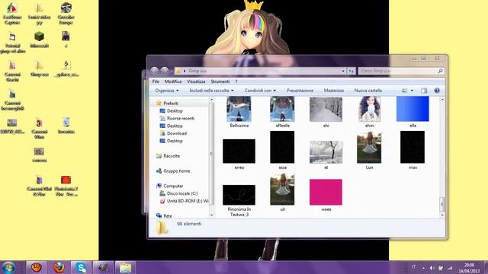Viewport: 488px width, 274px height.
Task: Toggle the preview pane icon
Action: tap(424, 91)
